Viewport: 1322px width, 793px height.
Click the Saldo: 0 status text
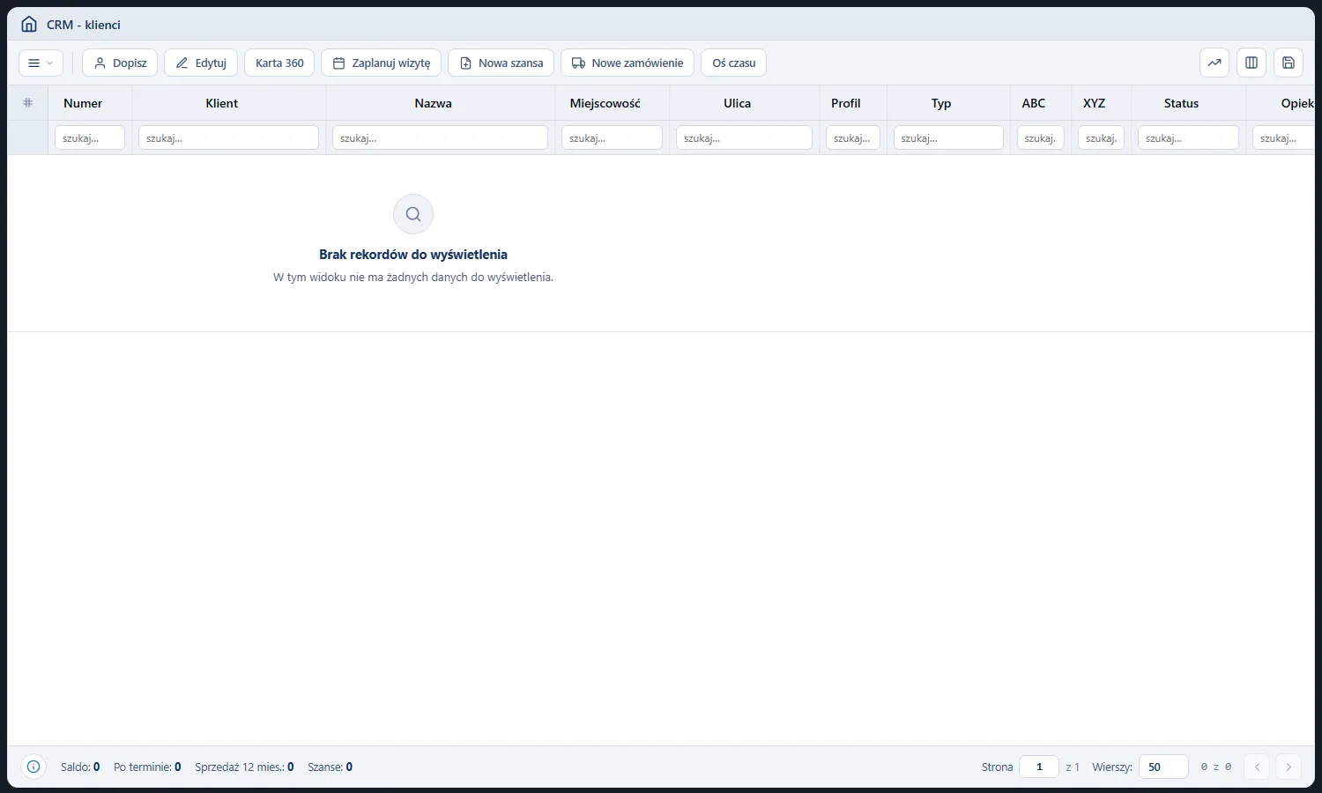pos(80,767)
